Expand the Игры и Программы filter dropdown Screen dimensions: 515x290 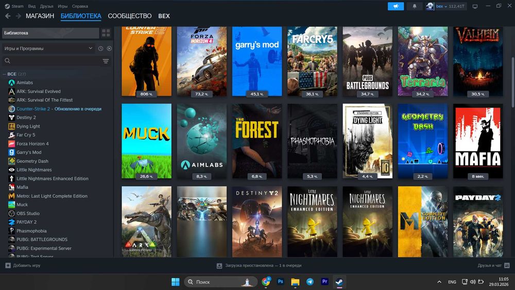click(48, 48)
